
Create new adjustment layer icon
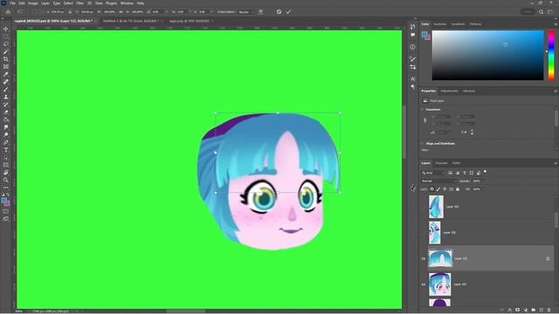click(x=526, y=311)
